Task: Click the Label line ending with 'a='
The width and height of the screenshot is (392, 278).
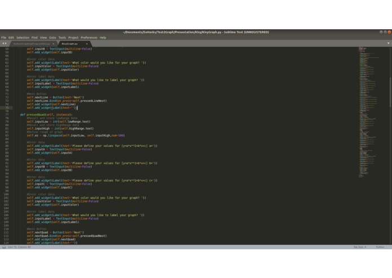Action: point(92,146)
